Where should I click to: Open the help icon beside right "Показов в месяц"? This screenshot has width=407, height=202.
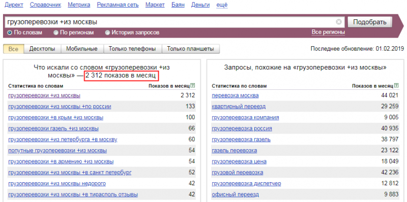click(396, 85)
